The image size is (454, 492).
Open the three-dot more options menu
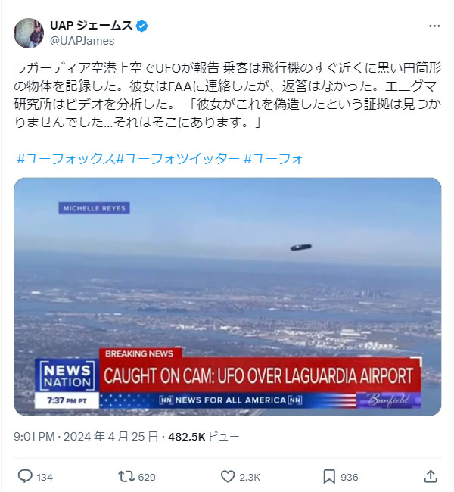(434, 26)
